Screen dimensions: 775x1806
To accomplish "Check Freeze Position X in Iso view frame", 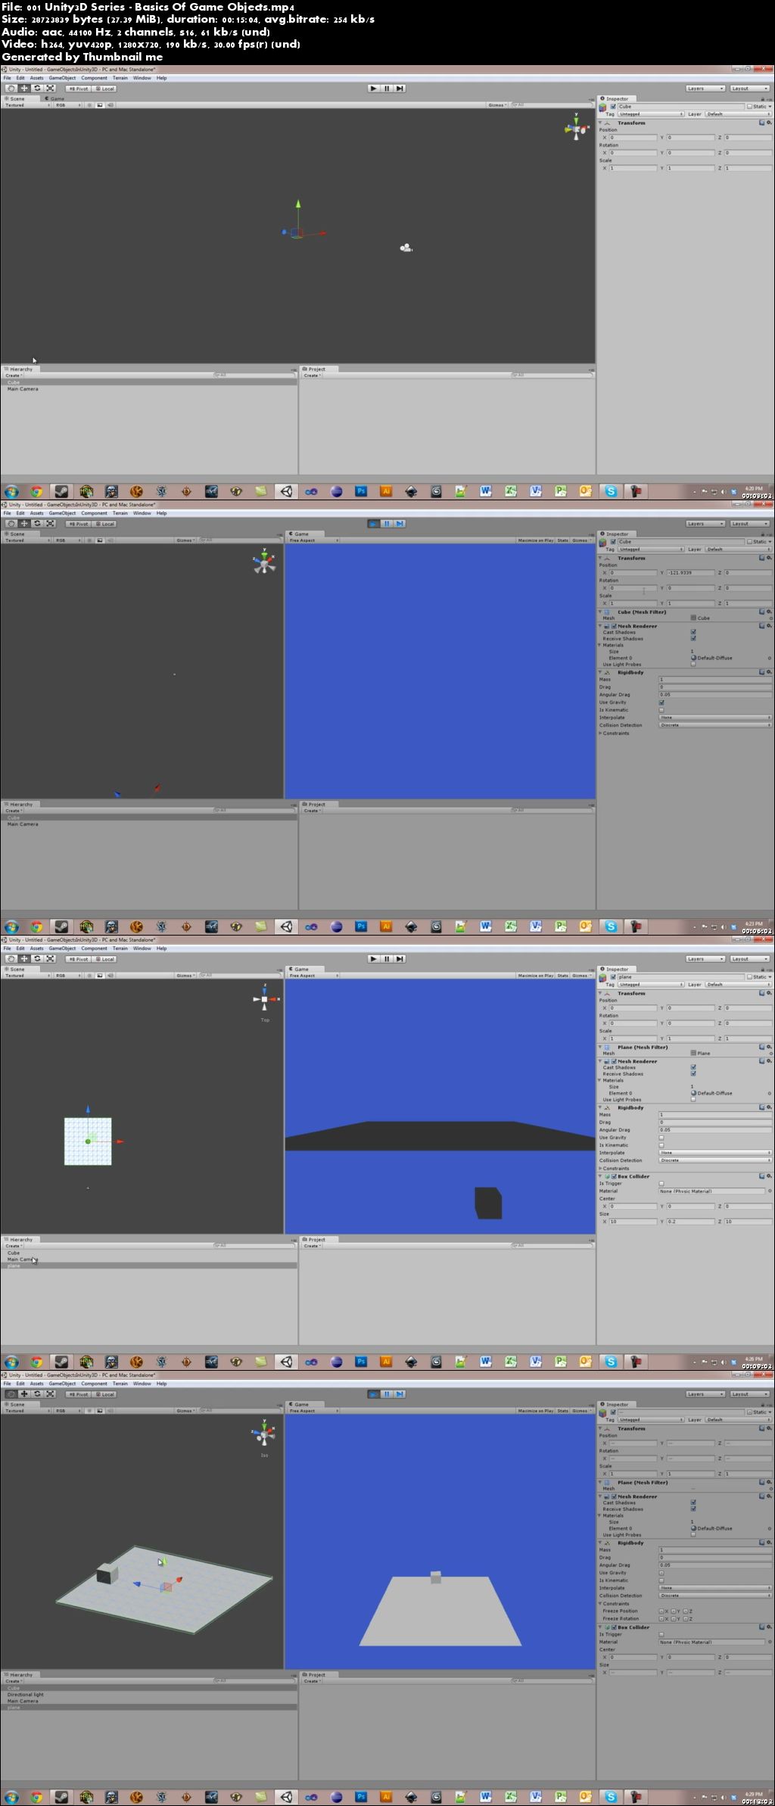I will tap(661, 1611).
